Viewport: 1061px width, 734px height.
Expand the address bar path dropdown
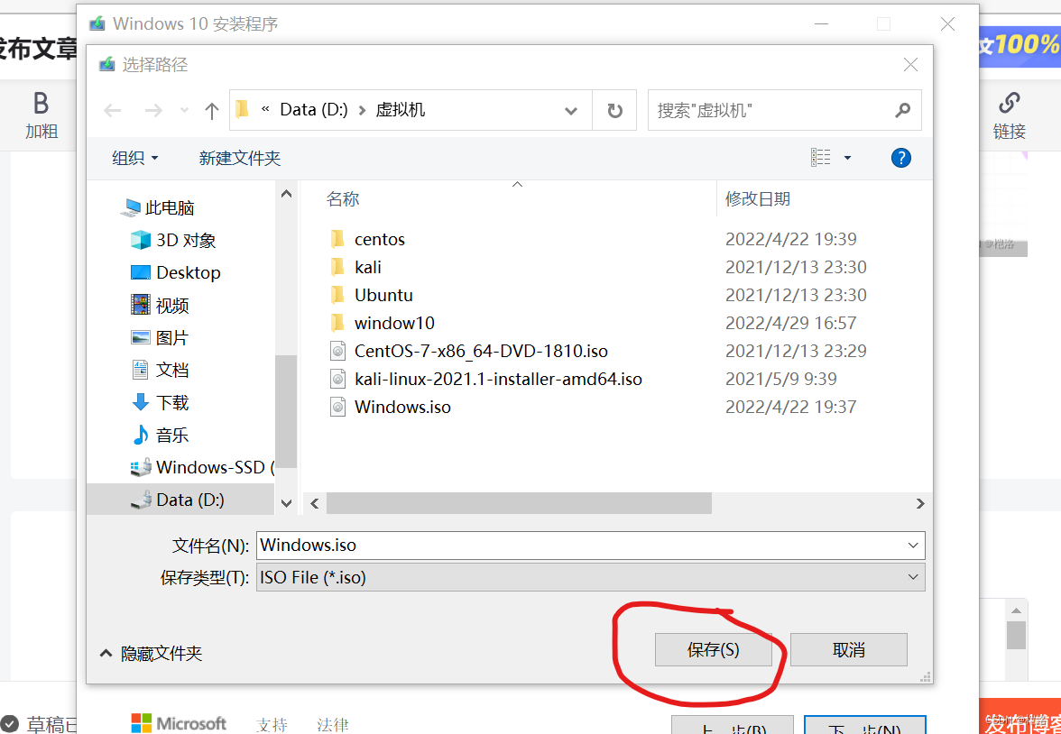[x=570, y=110]
